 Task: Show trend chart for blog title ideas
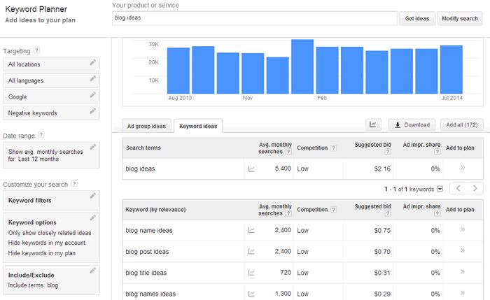pos(251,273)
